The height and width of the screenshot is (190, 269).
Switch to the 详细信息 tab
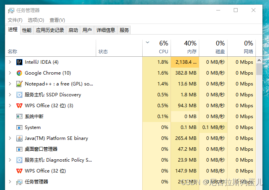coord(105,30)
